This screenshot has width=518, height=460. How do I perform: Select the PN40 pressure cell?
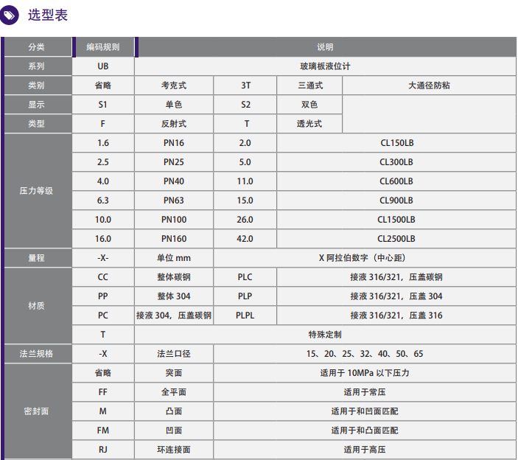174,181
